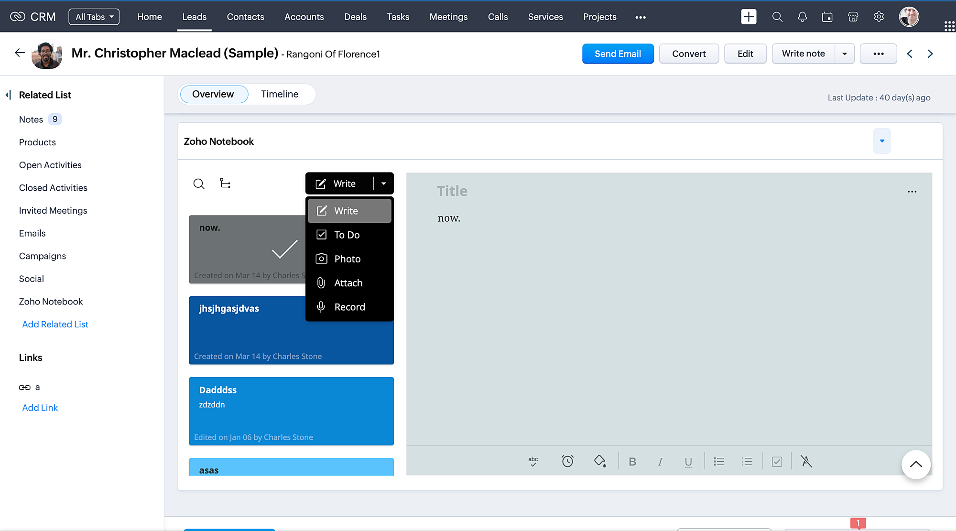The image size is (956, 531).
Task: Select To Do from the Write menu
Action: coord(347,235)
